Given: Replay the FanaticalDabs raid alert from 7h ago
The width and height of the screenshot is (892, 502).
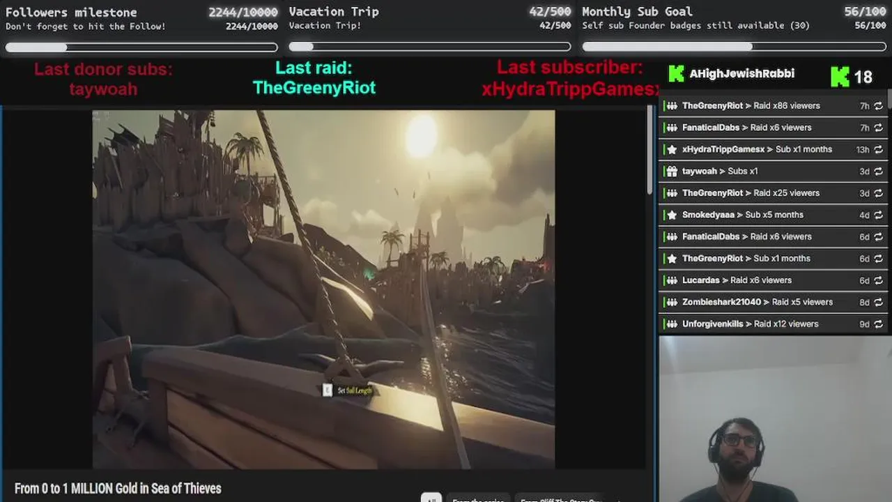Looking at the screenshot, I should (x=878, y=128).
